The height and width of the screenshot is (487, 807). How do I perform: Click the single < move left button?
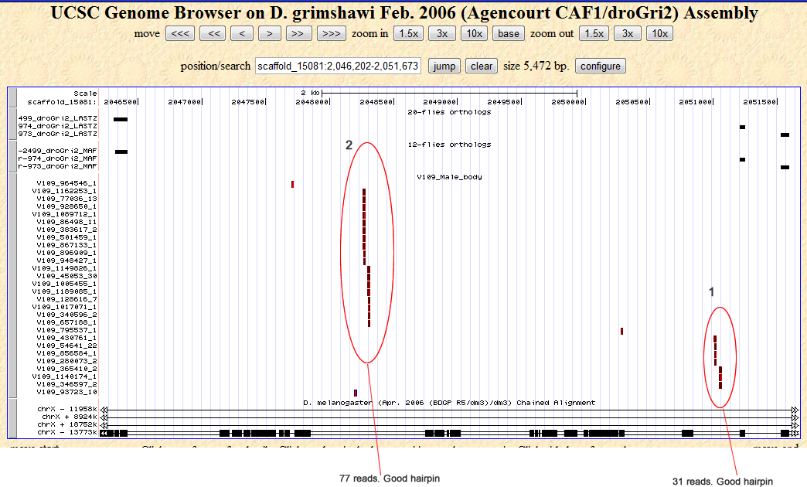pyautogui.click(x=242, y=33)
